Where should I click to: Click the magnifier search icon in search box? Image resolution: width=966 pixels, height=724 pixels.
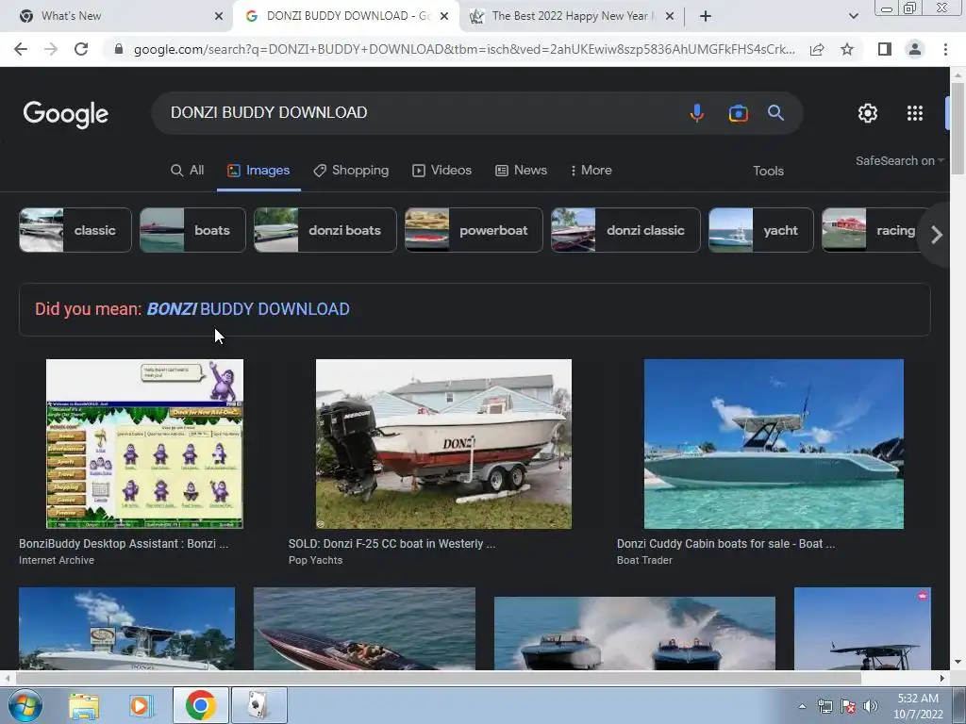tap(775, 113)
